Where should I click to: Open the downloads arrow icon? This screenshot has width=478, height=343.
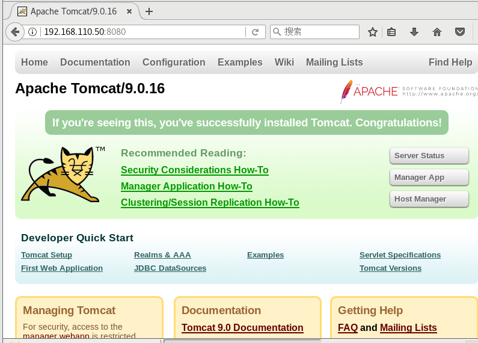[x=414, y=32]
